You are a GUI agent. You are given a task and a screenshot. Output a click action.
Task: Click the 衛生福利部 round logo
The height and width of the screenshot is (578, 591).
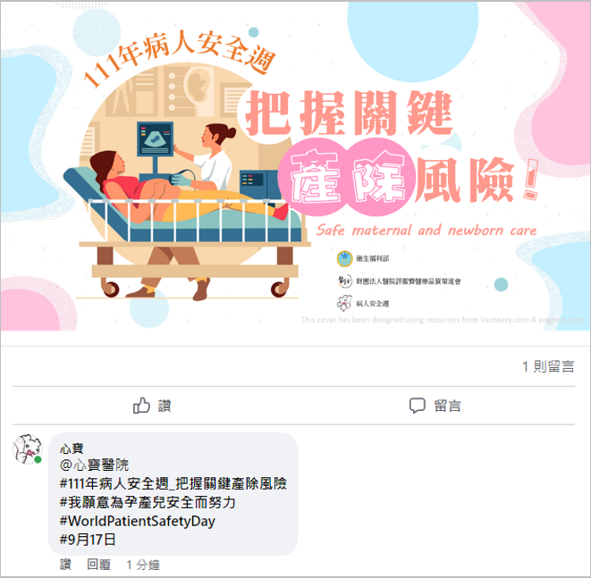(x=344, y=259)
